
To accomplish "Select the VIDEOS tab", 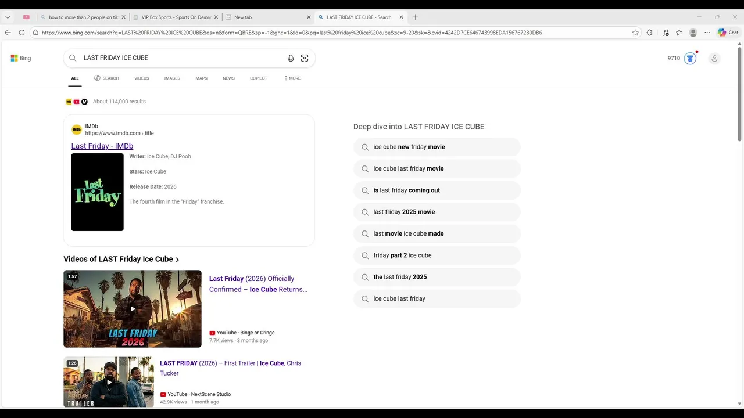I will tap(142, 78).
